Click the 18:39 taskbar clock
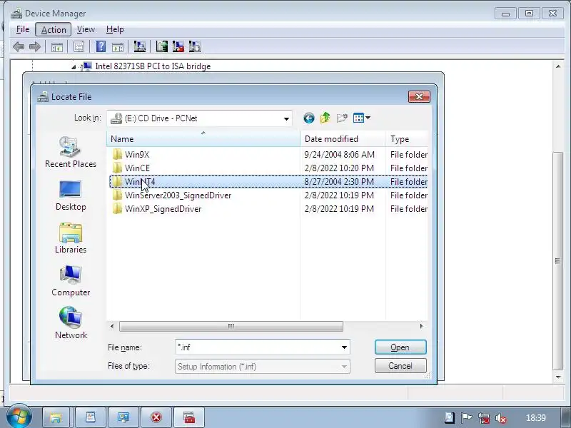 [x=536, y=418]
